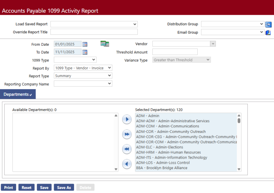This screenshot has width=274, height=193.
Task: Remove selected department with single left arrow
Action: (126, 164)
